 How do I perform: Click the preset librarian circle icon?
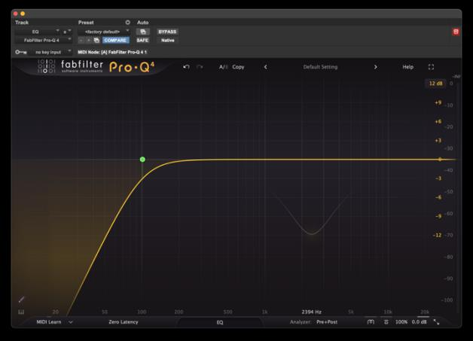point(127,23)
